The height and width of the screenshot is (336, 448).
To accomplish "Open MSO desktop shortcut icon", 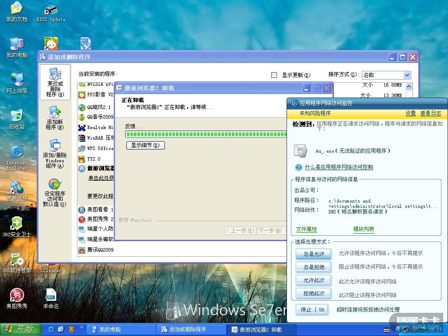I will pyautogui.click(x=85, y=44).
